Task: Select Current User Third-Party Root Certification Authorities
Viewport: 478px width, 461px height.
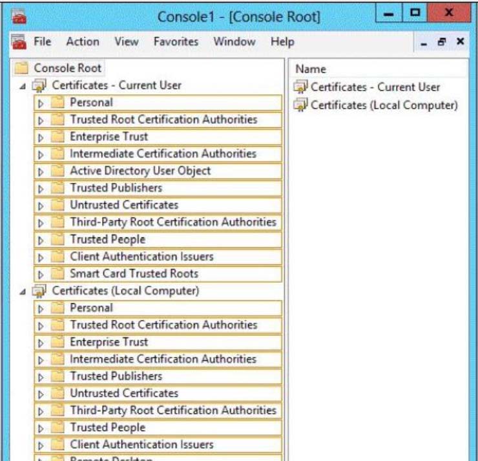Action: click(173, 222)
